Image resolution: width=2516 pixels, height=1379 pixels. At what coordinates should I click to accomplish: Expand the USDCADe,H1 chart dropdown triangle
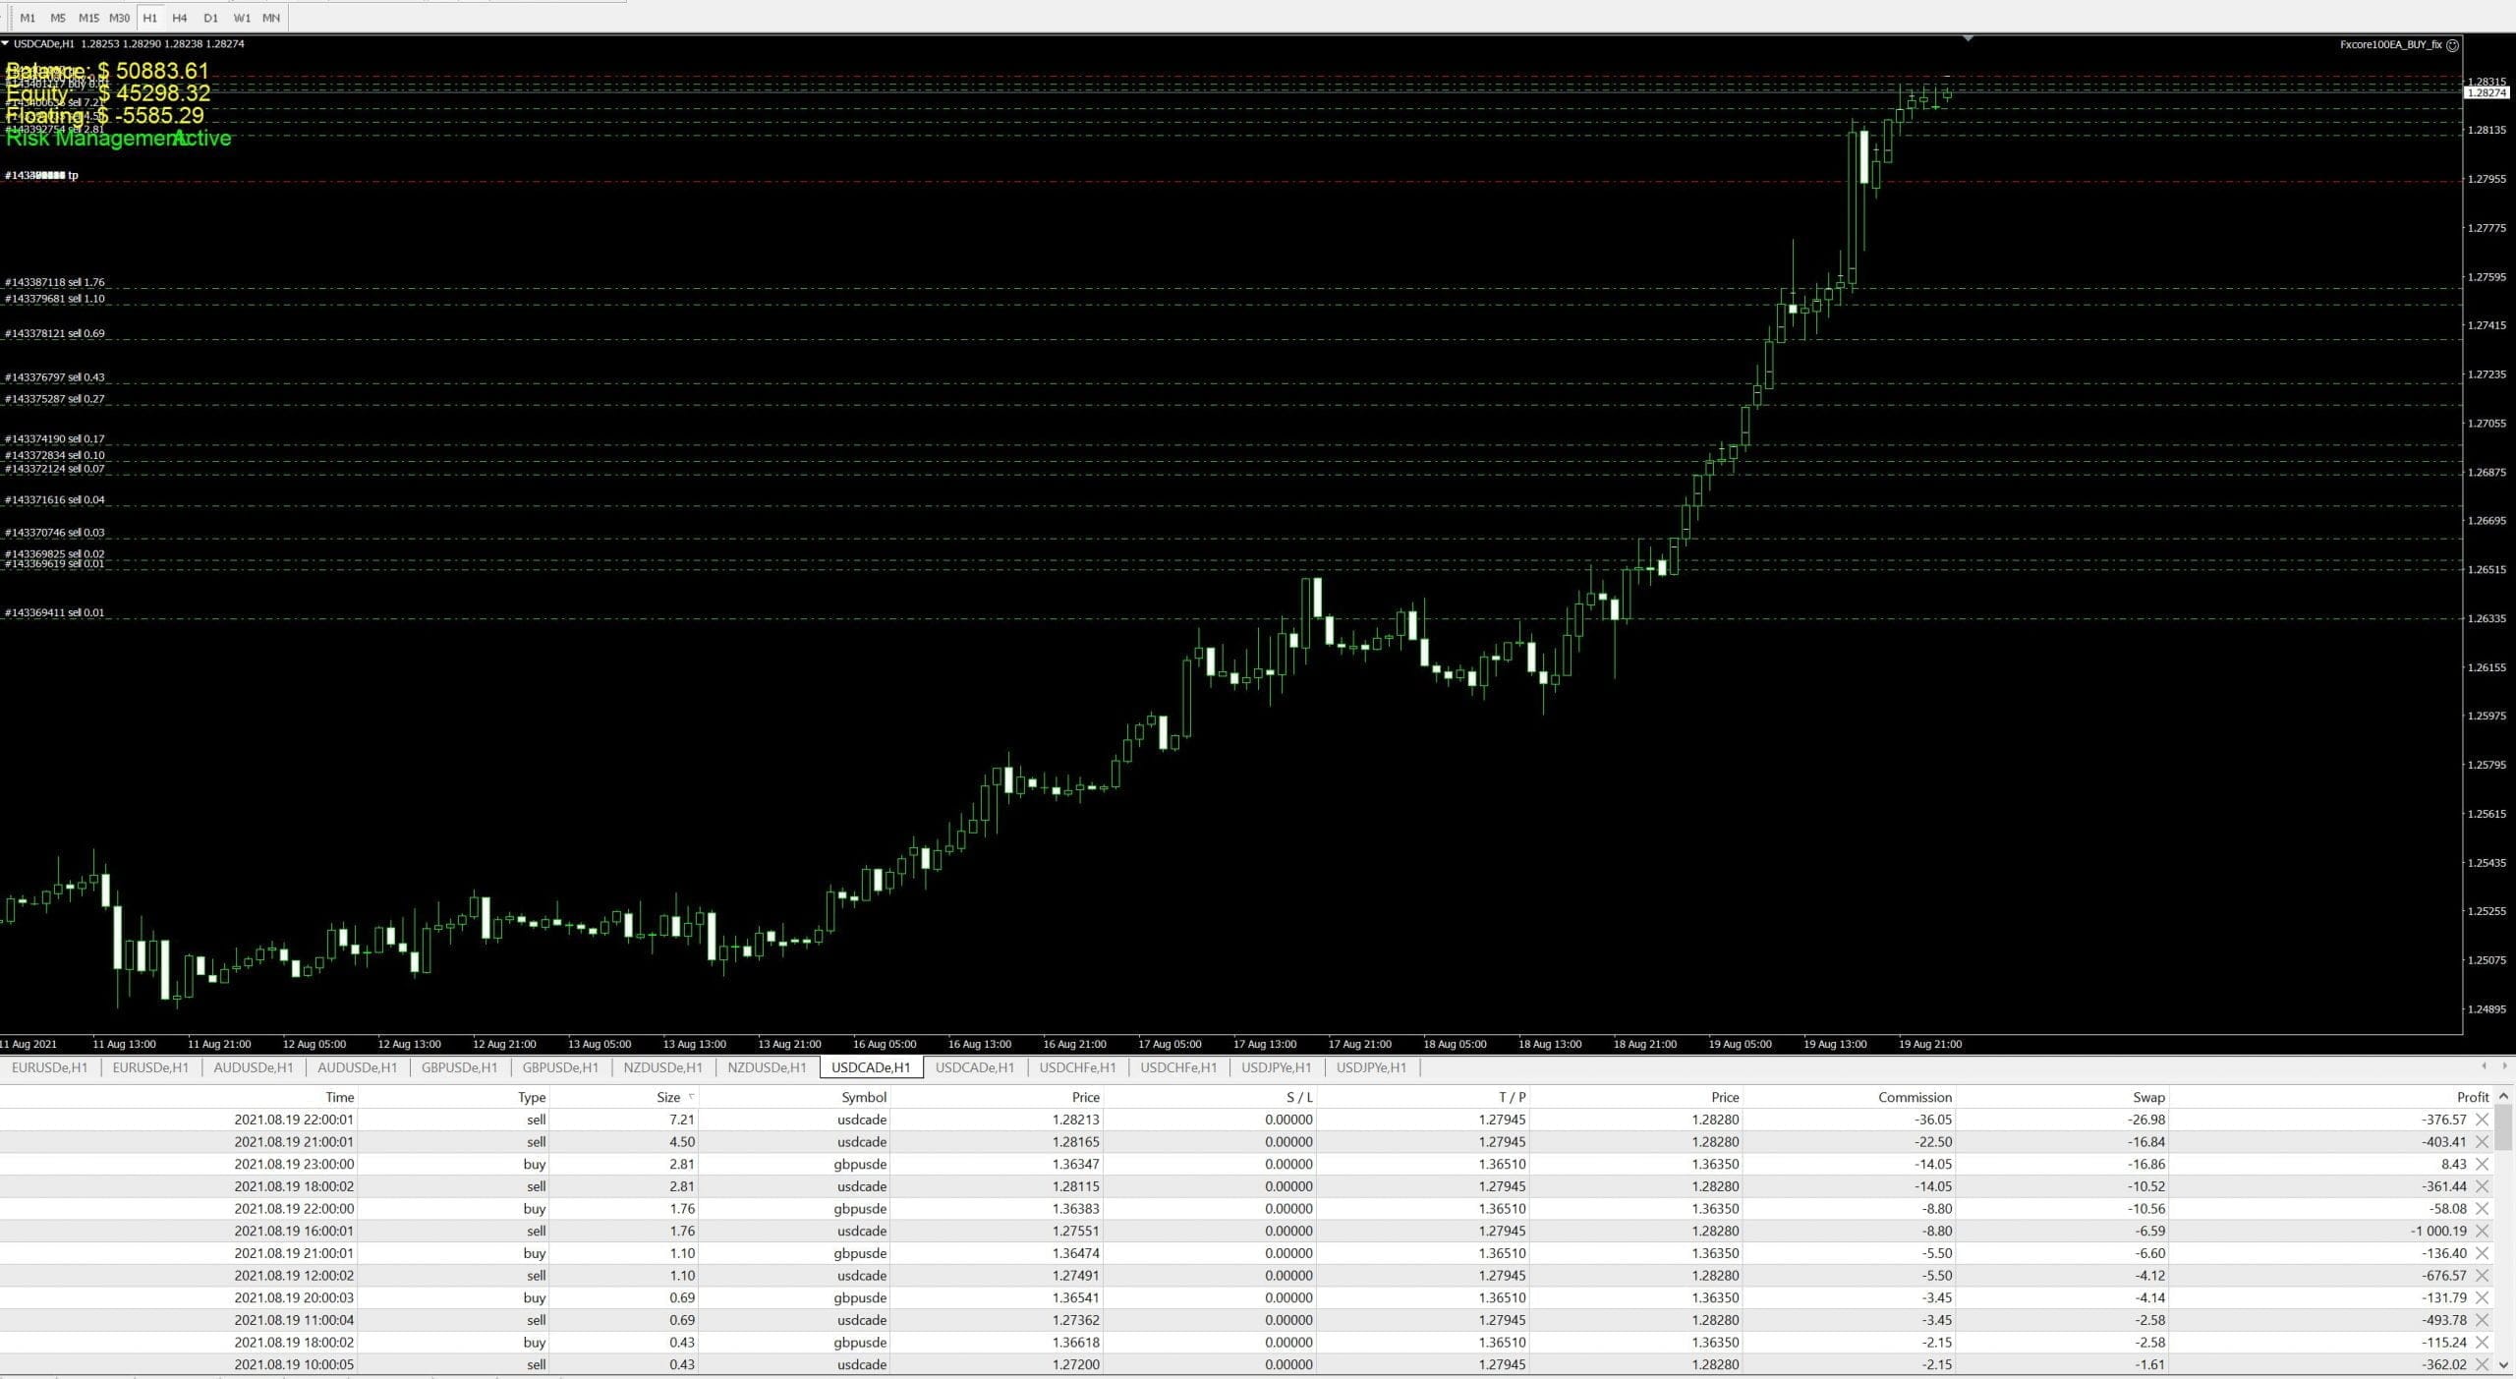pos(6,43)
